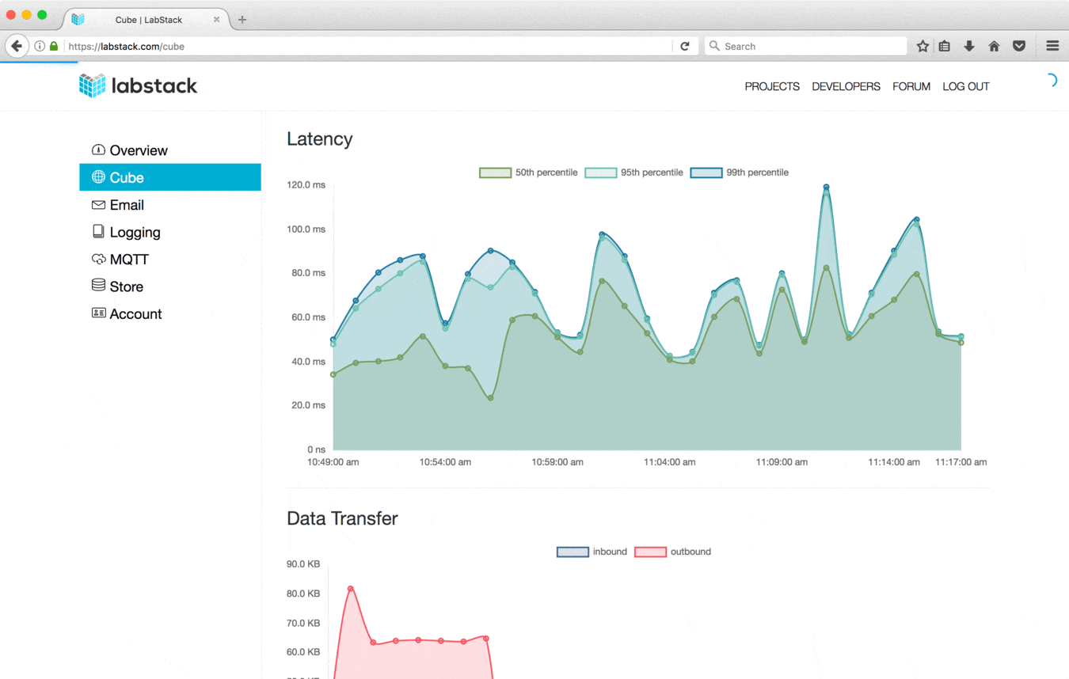This screenshot has height=679, width=1069.
Task: Open the downloads arrow icon
Action: [969, 46]
